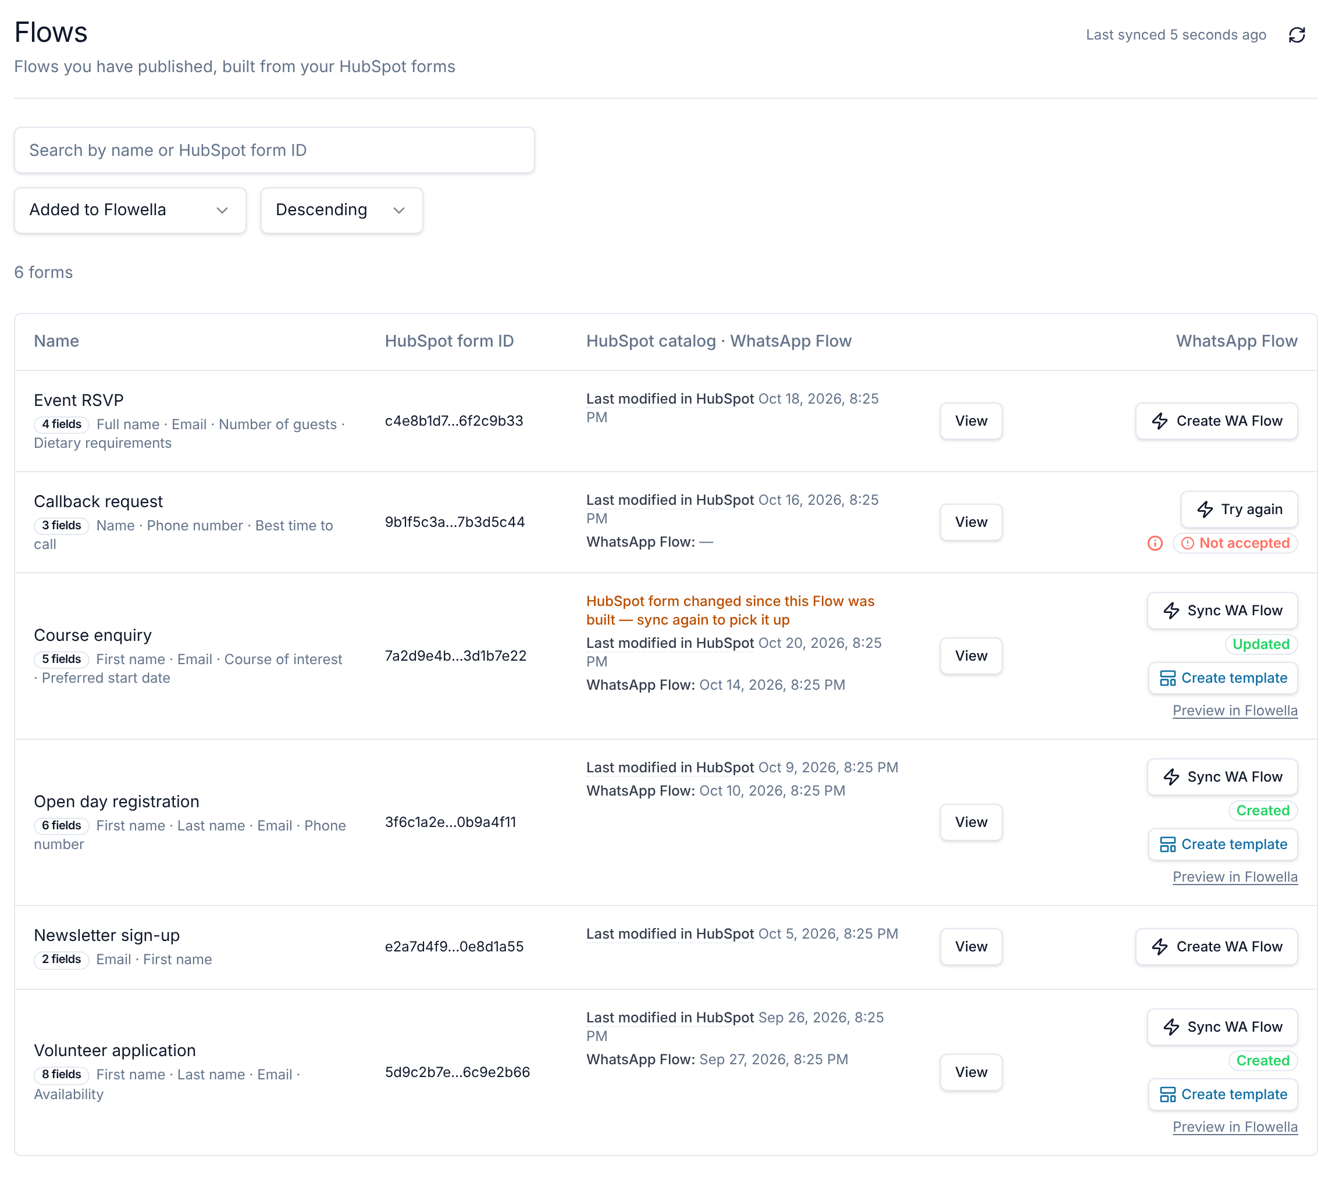Open Preview in Flowella for Course enquiry

[1234, 710]
